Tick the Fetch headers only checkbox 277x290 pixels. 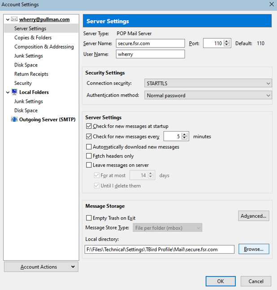[x=89, y=156]
